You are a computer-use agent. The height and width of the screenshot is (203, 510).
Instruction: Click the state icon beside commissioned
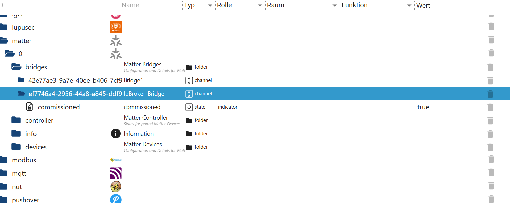189,107
